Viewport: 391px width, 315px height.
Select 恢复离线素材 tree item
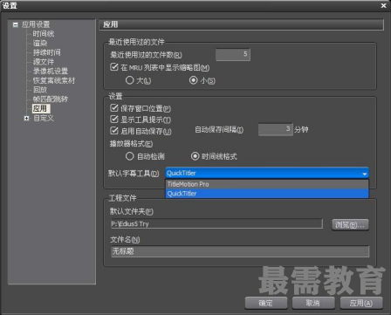pos(54,80)
